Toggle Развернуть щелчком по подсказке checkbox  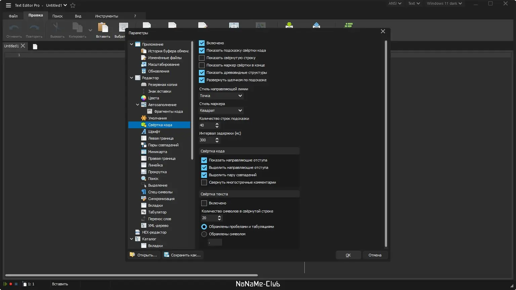coord(202,80)
